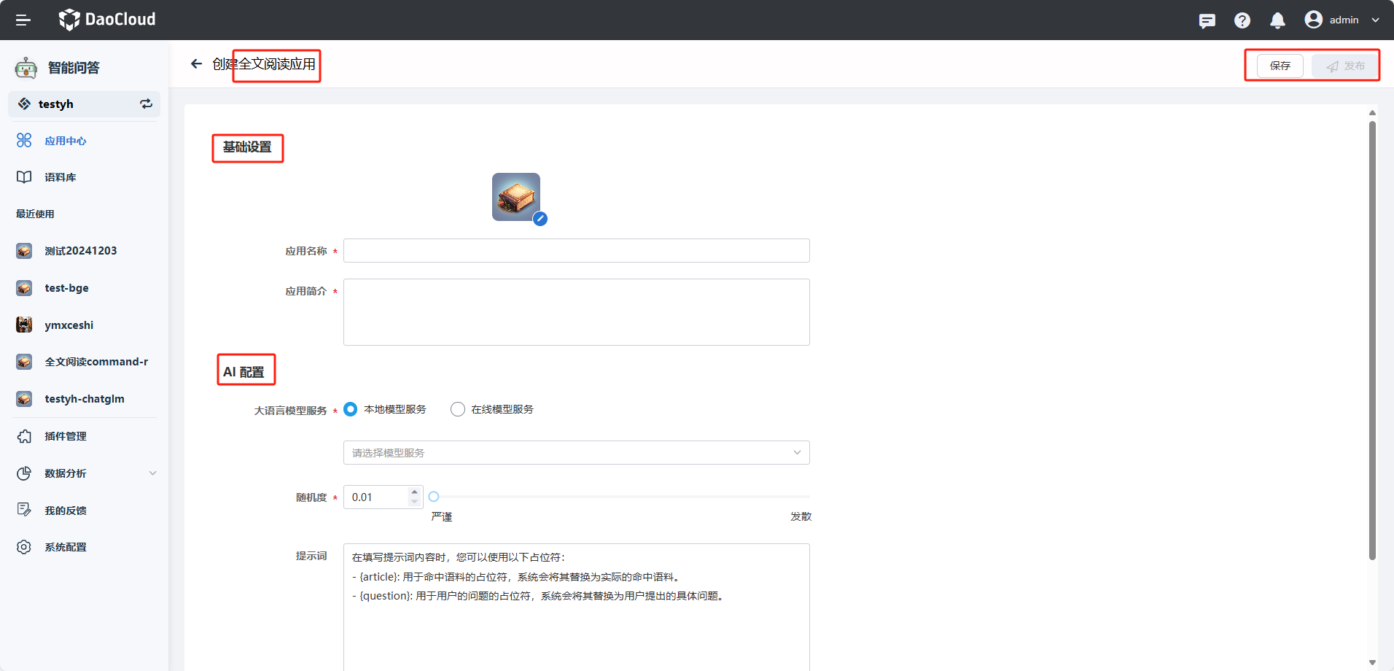This screenshot has width=1394, height=671.
Task: Select the 本地模型服务 radio option
Action: [350, 409]
